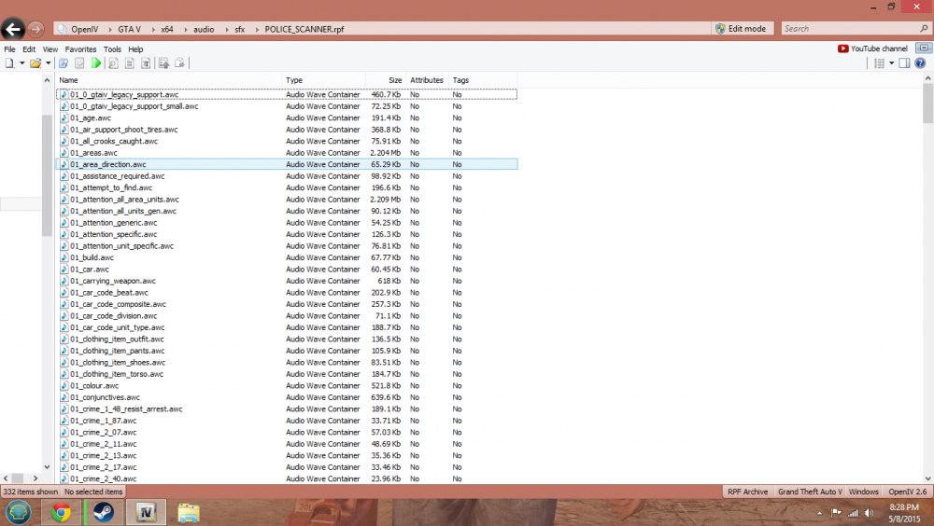Click the New file toolbar icon

pos(9,63)
